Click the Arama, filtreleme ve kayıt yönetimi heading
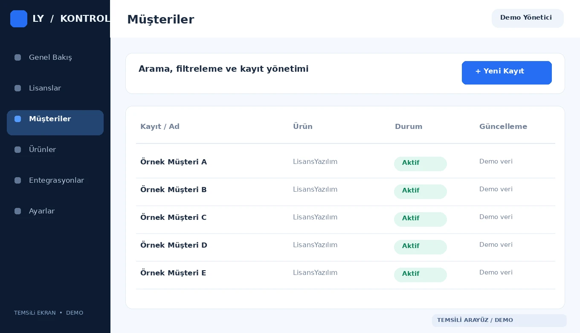The width and height of the screenshot is (580, 333). [223, 69]
